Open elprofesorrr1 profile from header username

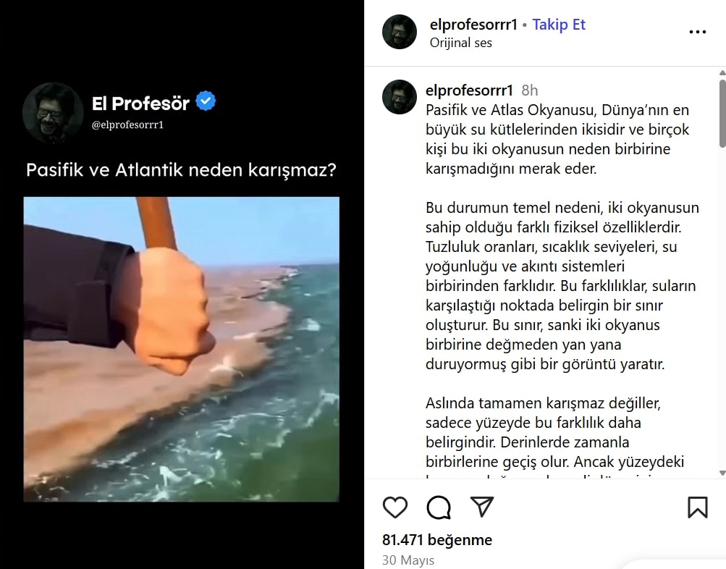point(473,24)
